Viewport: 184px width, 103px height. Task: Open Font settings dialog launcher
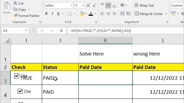click(x=96, y=22)
